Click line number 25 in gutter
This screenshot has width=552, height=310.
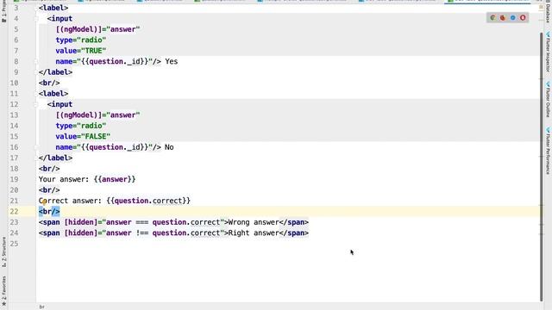click(x=14, y=244)
